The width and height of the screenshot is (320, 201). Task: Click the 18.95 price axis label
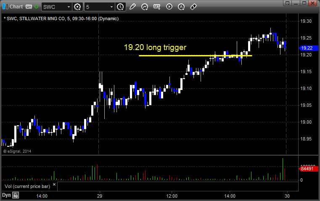click(x=306, y=139)
